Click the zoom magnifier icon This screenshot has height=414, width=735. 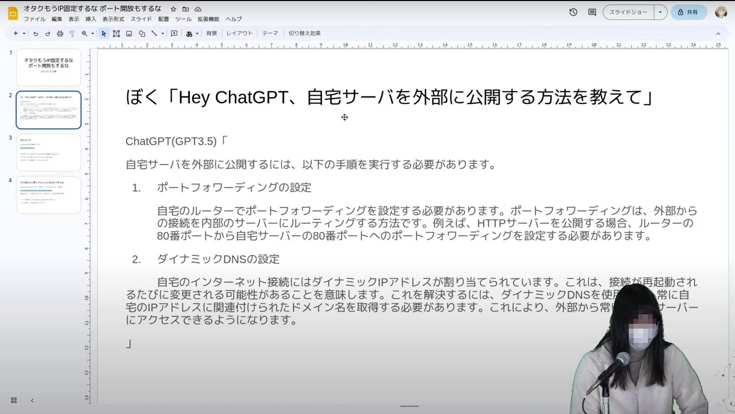coord(84,33)
